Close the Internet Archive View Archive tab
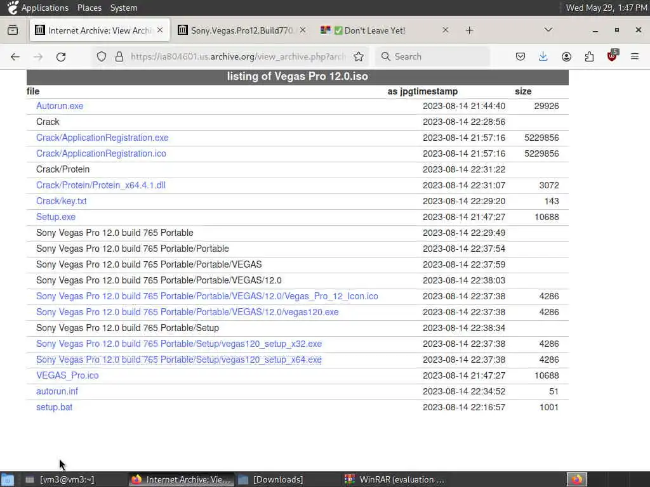 (160, 30)
